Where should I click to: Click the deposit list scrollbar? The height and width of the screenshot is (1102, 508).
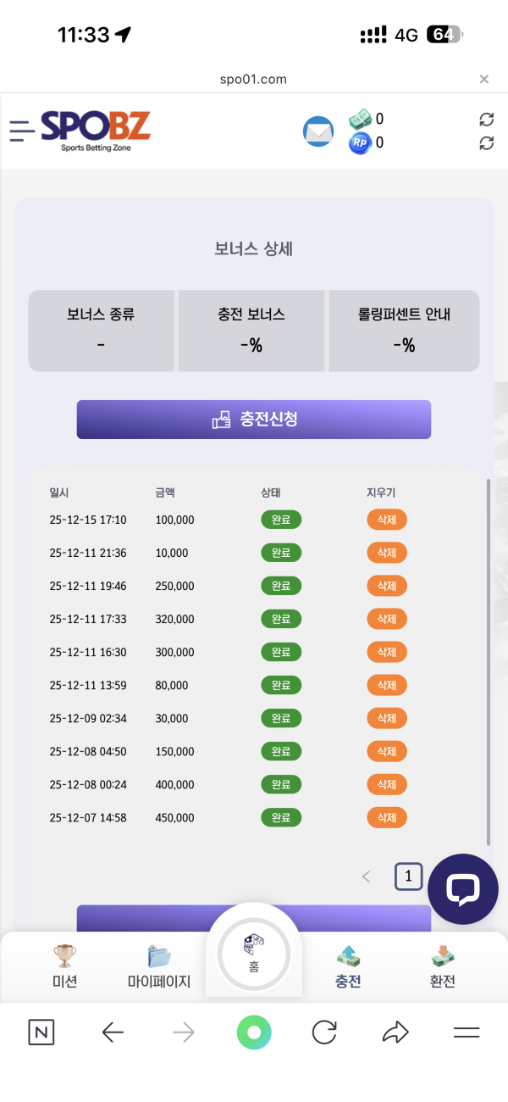pyautogui.click(x=489, y=661)
